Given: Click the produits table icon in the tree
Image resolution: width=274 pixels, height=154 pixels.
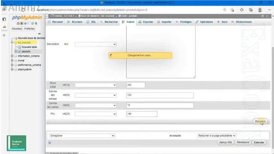Looking at the screenshot, I should coord(20,51).
